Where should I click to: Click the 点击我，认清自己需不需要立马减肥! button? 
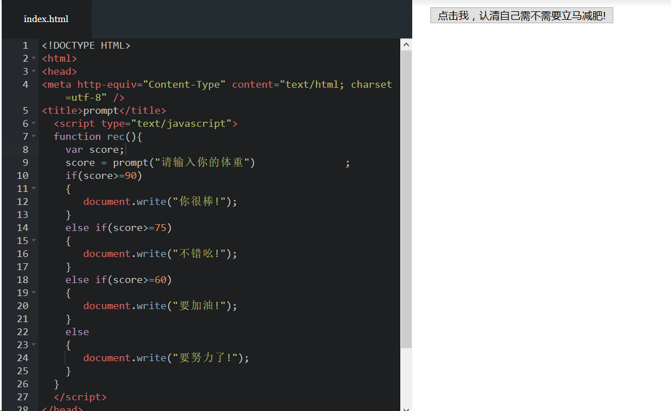tap(521, 16)
